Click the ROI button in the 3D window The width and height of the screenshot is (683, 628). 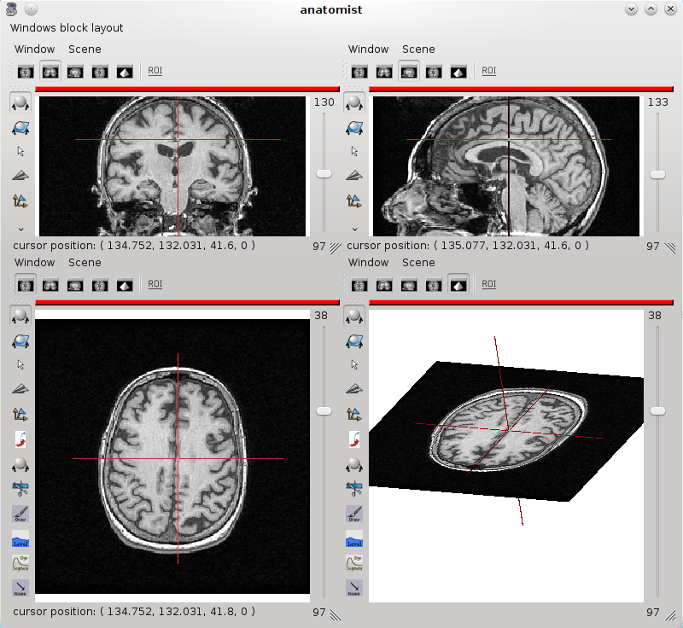coord(488,284)
